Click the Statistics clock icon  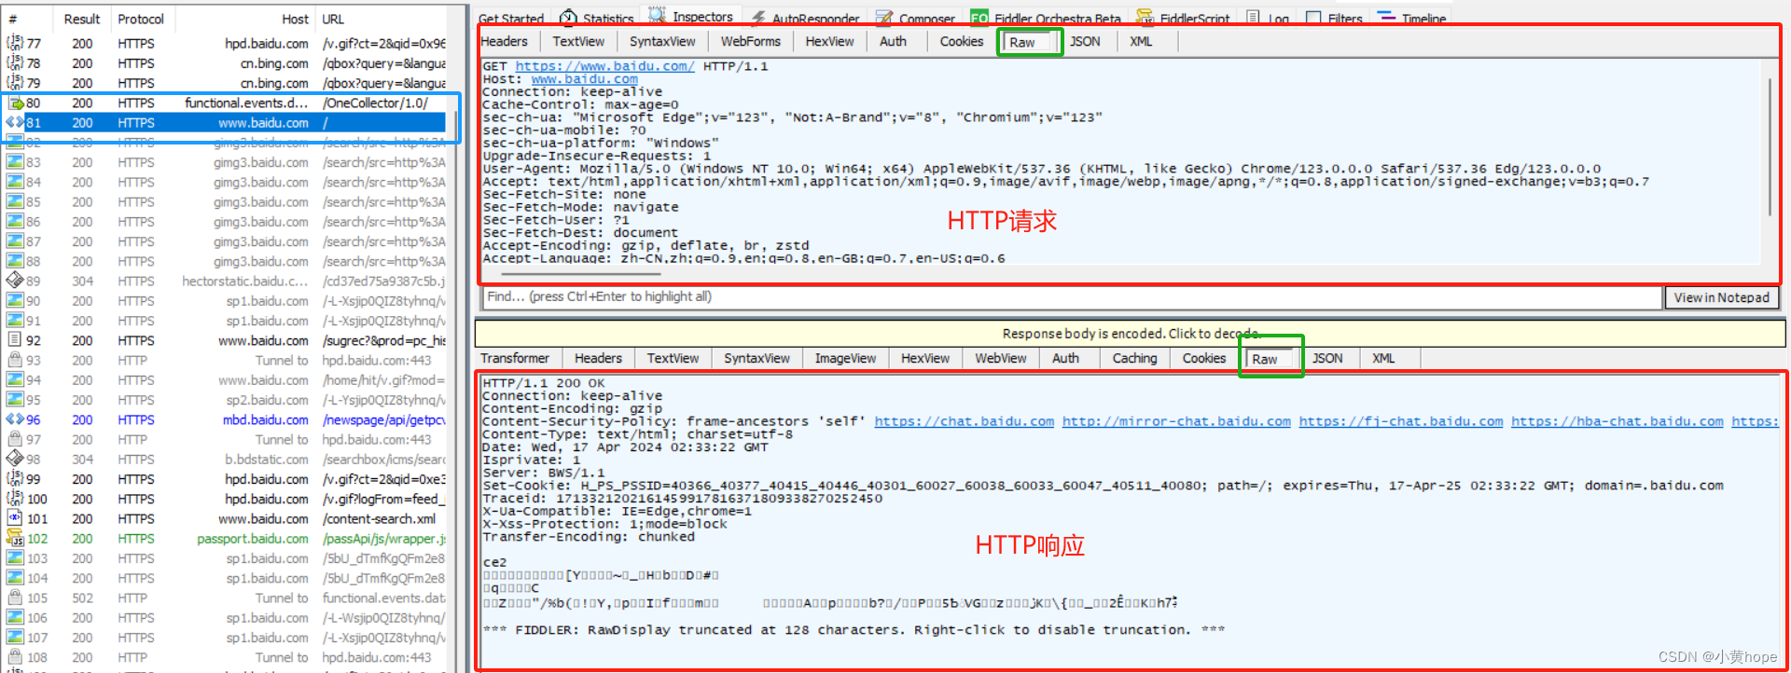(x=568, y=17)
